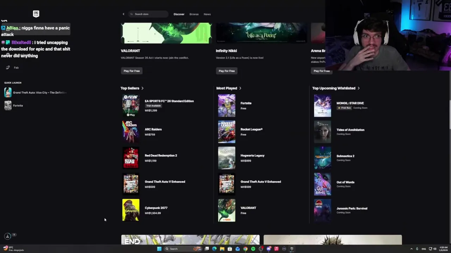The image size is (451, 253).
Task: Open Subnautica 2 cover art
Action: [322, 158]
